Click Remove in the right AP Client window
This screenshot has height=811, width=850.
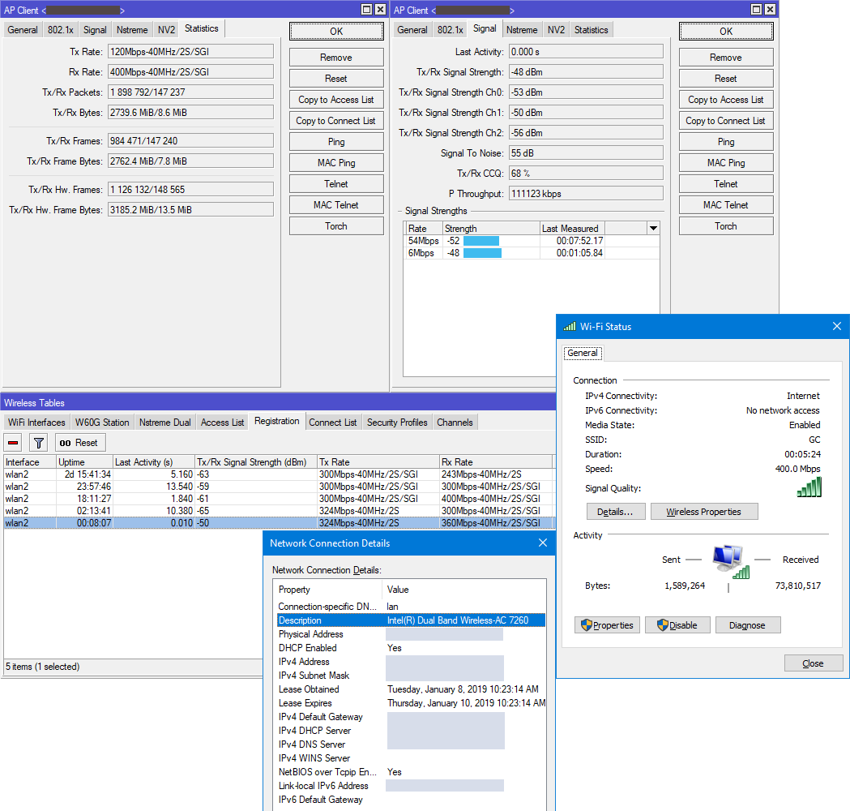[x=726, y=58]
